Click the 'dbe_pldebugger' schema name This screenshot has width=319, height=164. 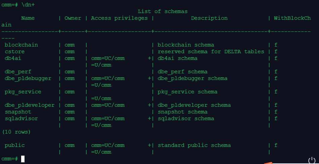pyautogui.click(x=28, y=78)
